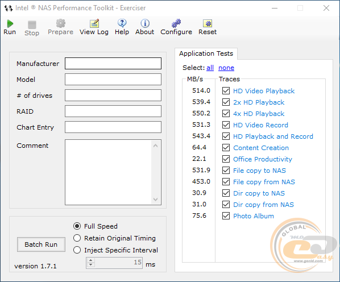Decrease the interval with down arrow
This screenshot has width=340, height=282.
(x=91, y=265)
